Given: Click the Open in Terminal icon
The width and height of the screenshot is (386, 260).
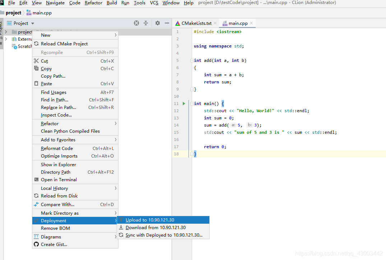Looking at the screenshot, I should click(x=36, y=179).
